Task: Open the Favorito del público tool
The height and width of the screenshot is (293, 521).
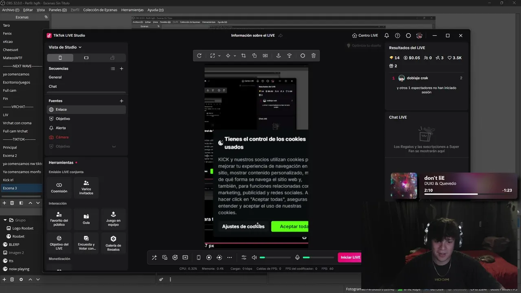Action: 59,219
